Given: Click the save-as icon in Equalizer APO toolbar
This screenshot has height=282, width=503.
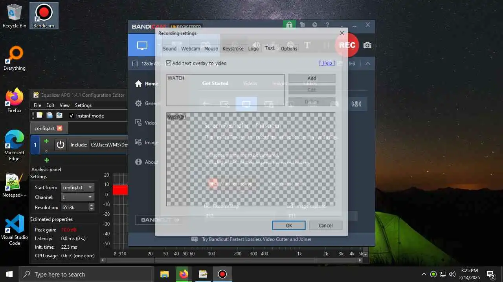Looking at the screenshot, I should pyautogui.click(x=59, y=116).
